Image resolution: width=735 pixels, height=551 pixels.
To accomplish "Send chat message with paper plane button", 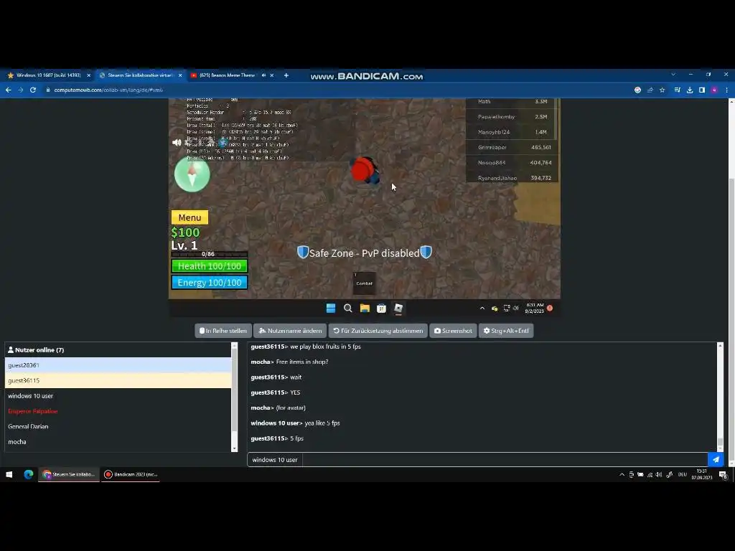I will click(716, 460).
